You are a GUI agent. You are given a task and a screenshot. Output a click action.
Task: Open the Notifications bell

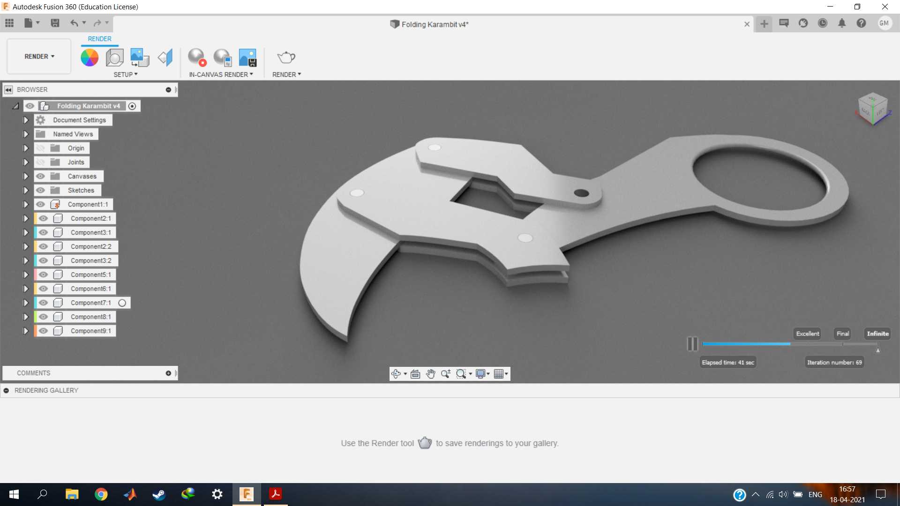(842, 23)
